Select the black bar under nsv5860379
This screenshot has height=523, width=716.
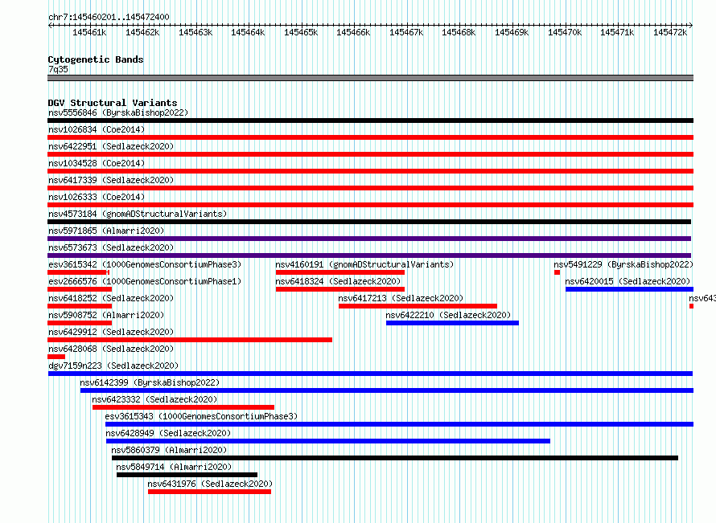pyautogui.click(x=395, y=458)
